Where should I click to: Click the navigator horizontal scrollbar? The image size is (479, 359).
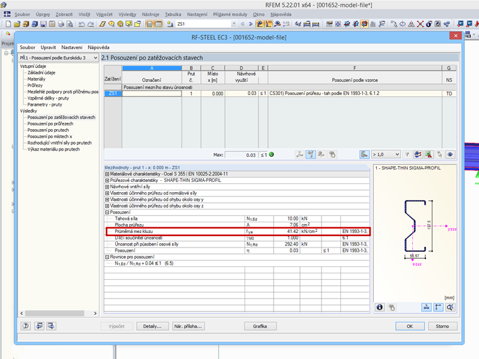tap(54, 313)
